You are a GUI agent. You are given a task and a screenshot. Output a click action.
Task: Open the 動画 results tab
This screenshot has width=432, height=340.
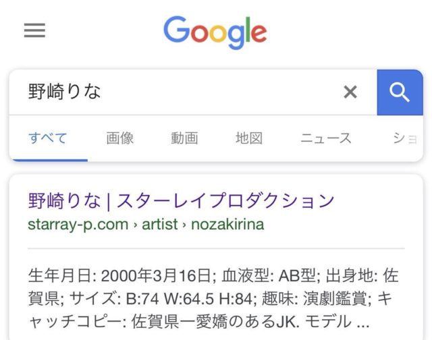click(184, 138)
